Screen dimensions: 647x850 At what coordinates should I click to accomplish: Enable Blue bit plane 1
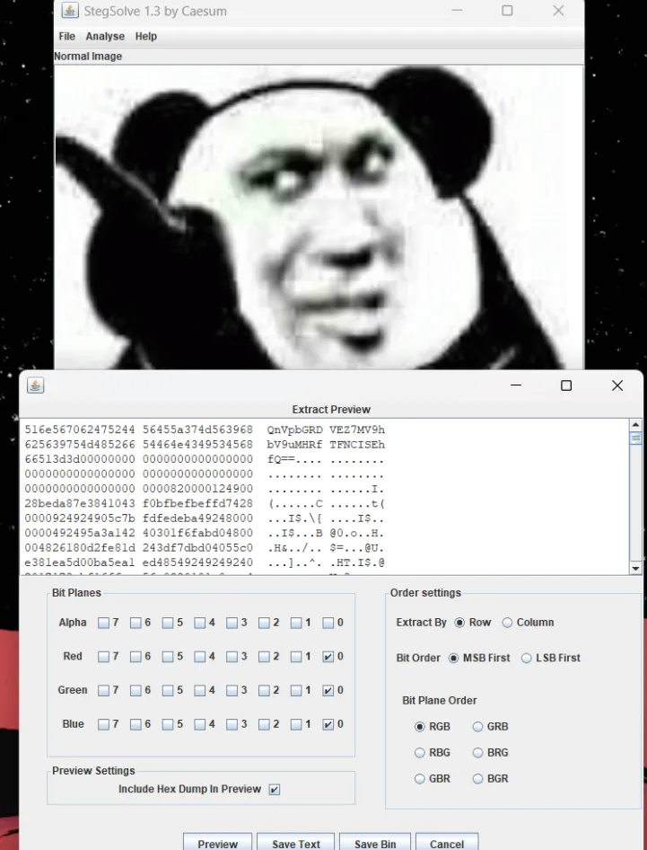pyautogui.click(x=295, y=725)
